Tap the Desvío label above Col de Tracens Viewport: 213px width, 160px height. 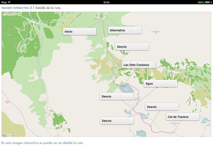point(162,107)
